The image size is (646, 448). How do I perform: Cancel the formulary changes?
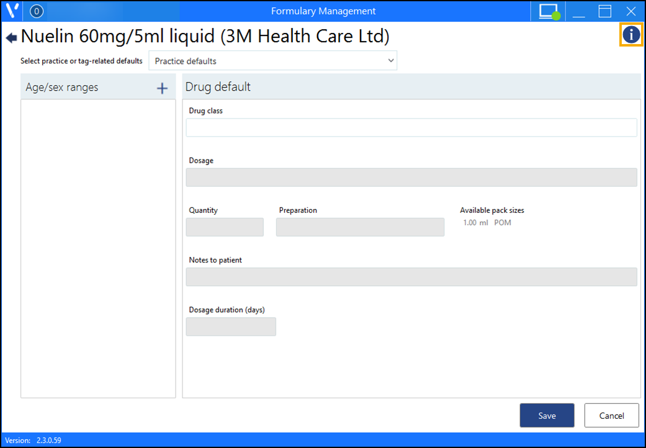[x=611, y=416]
